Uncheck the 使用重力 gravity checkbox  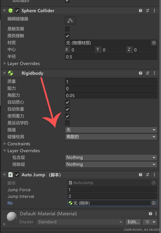(67, 116)
